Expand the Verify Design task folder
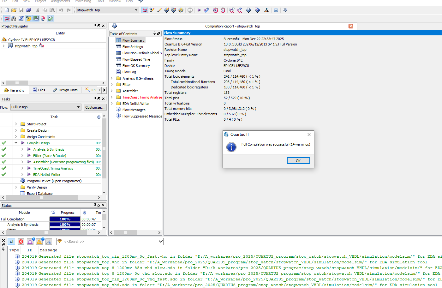This screenshot has height=288, width=442. click(x=16, y=187)
